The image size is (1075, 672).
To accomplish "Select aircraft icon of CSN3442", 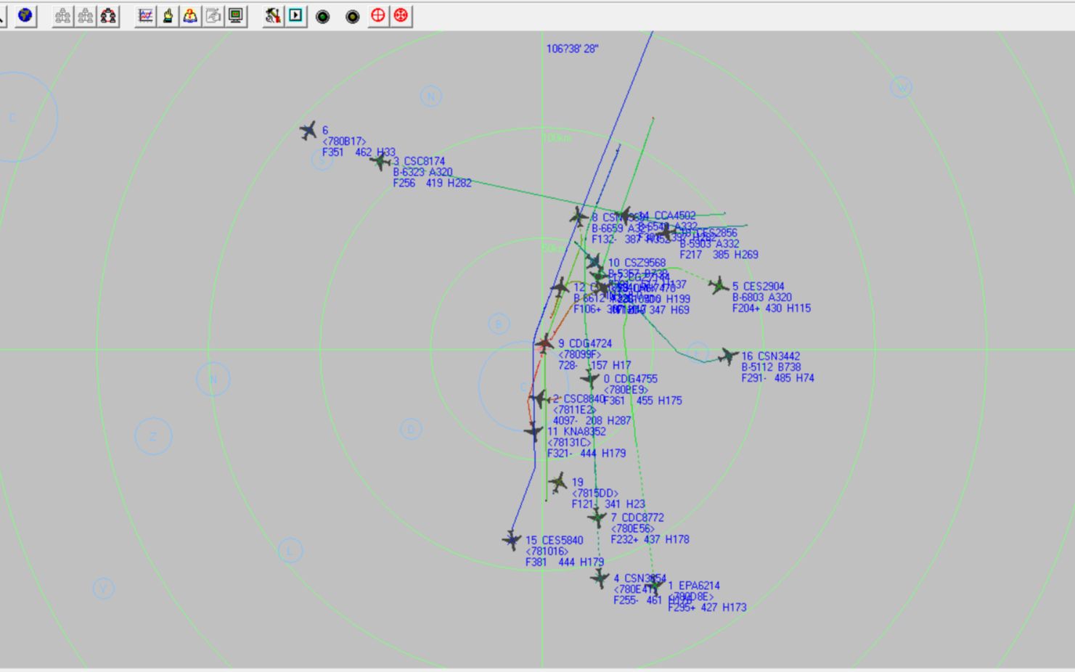I will 728,356.
